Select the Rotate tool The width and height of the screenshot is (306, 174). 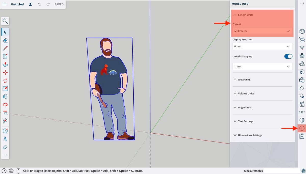click(x=5, y=81)
